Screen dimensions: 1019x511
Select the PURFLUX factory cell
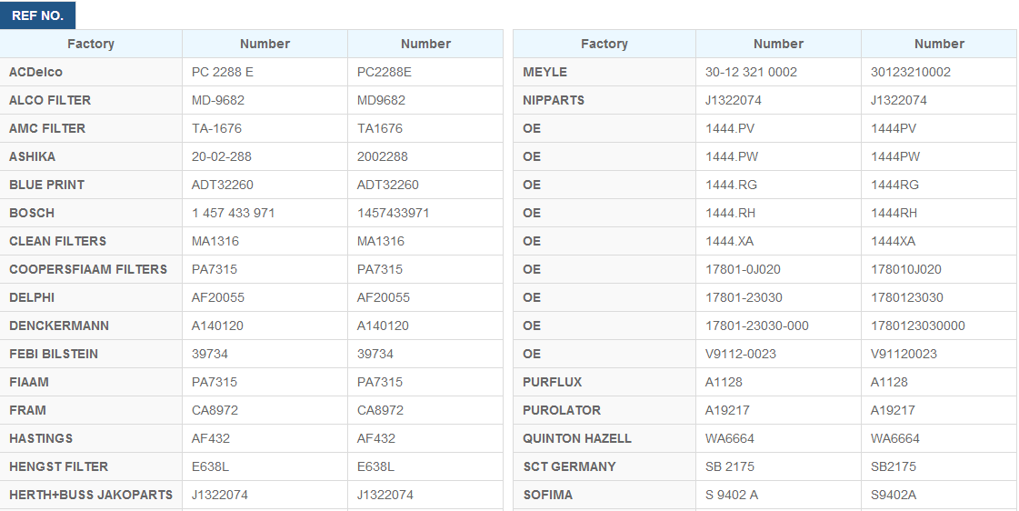coord(604,382)
